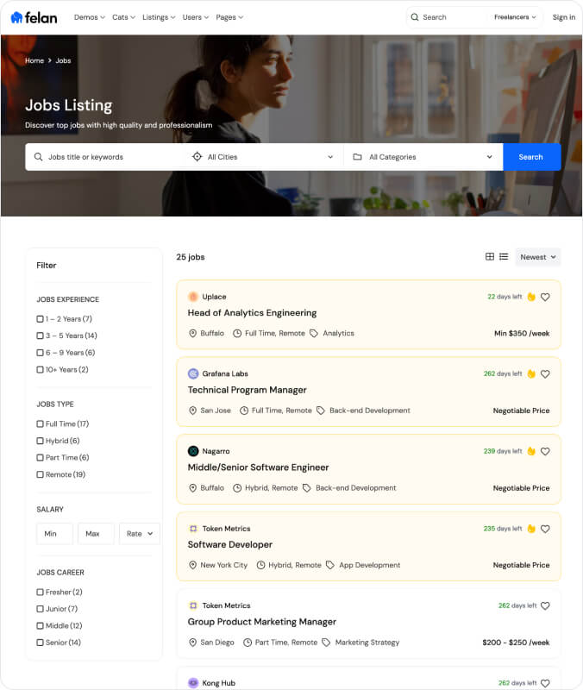Click the pin icon beside San Jose
The image size is (583, 690).
[192, 411]
